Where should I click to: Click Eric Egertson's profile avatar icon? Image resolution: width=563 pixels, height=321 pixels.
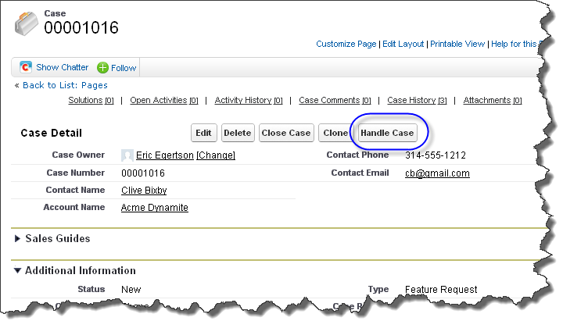click(127, 155)
